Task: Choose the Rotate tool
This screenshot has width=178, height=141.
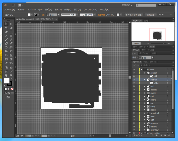Action: (x=6, y=47)
